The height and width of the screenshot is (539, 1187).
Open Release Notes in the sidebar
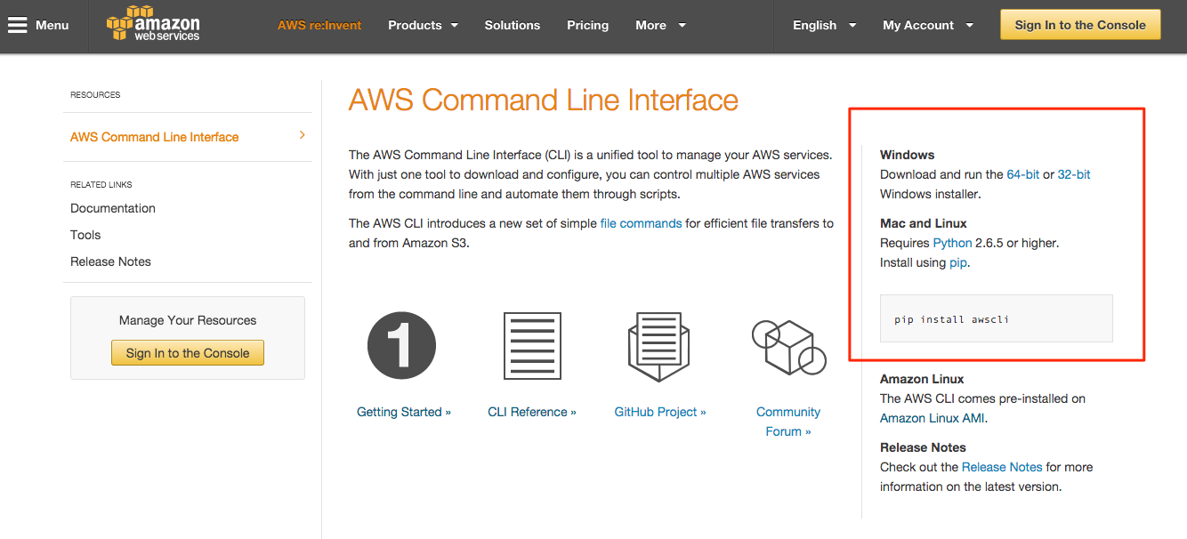tap(110, 261)
